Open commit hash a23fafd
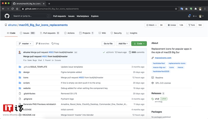 [110, 52]
